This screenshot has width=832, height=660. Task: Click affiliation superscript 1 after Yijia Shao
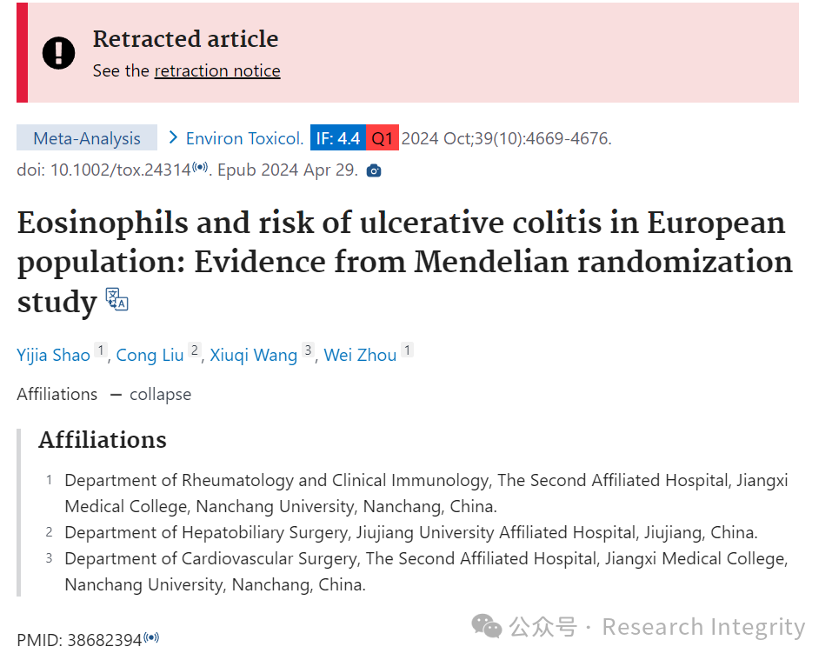101,350
